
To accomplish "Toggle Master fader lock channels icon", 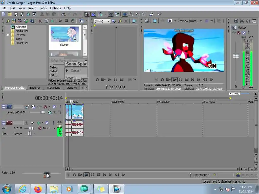I will pyautogui.click(x=236, y=87).
